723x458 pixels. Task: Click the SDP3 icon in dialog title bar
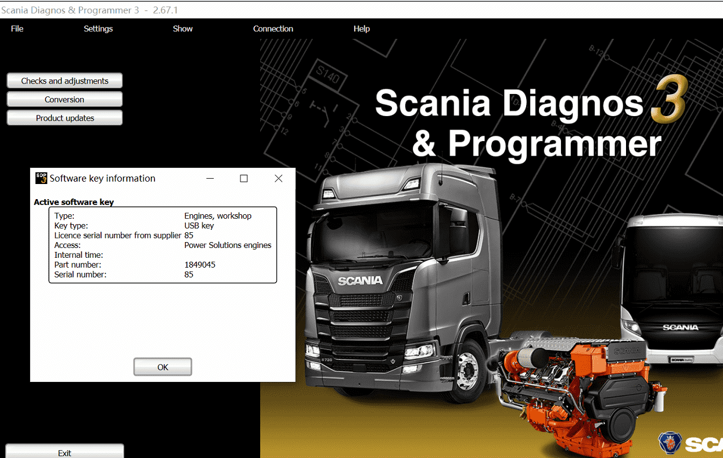[x=41, y=178]
